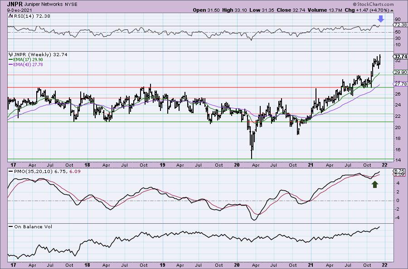Screen dimensions: 408x269
Task: Select the NYSE exchange label
Action: click(x=71, y=4)
